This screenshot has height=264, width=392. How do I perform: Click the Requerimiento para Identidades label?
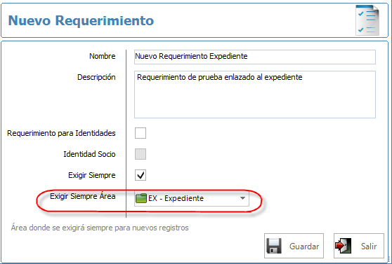[x=61, y=133]
